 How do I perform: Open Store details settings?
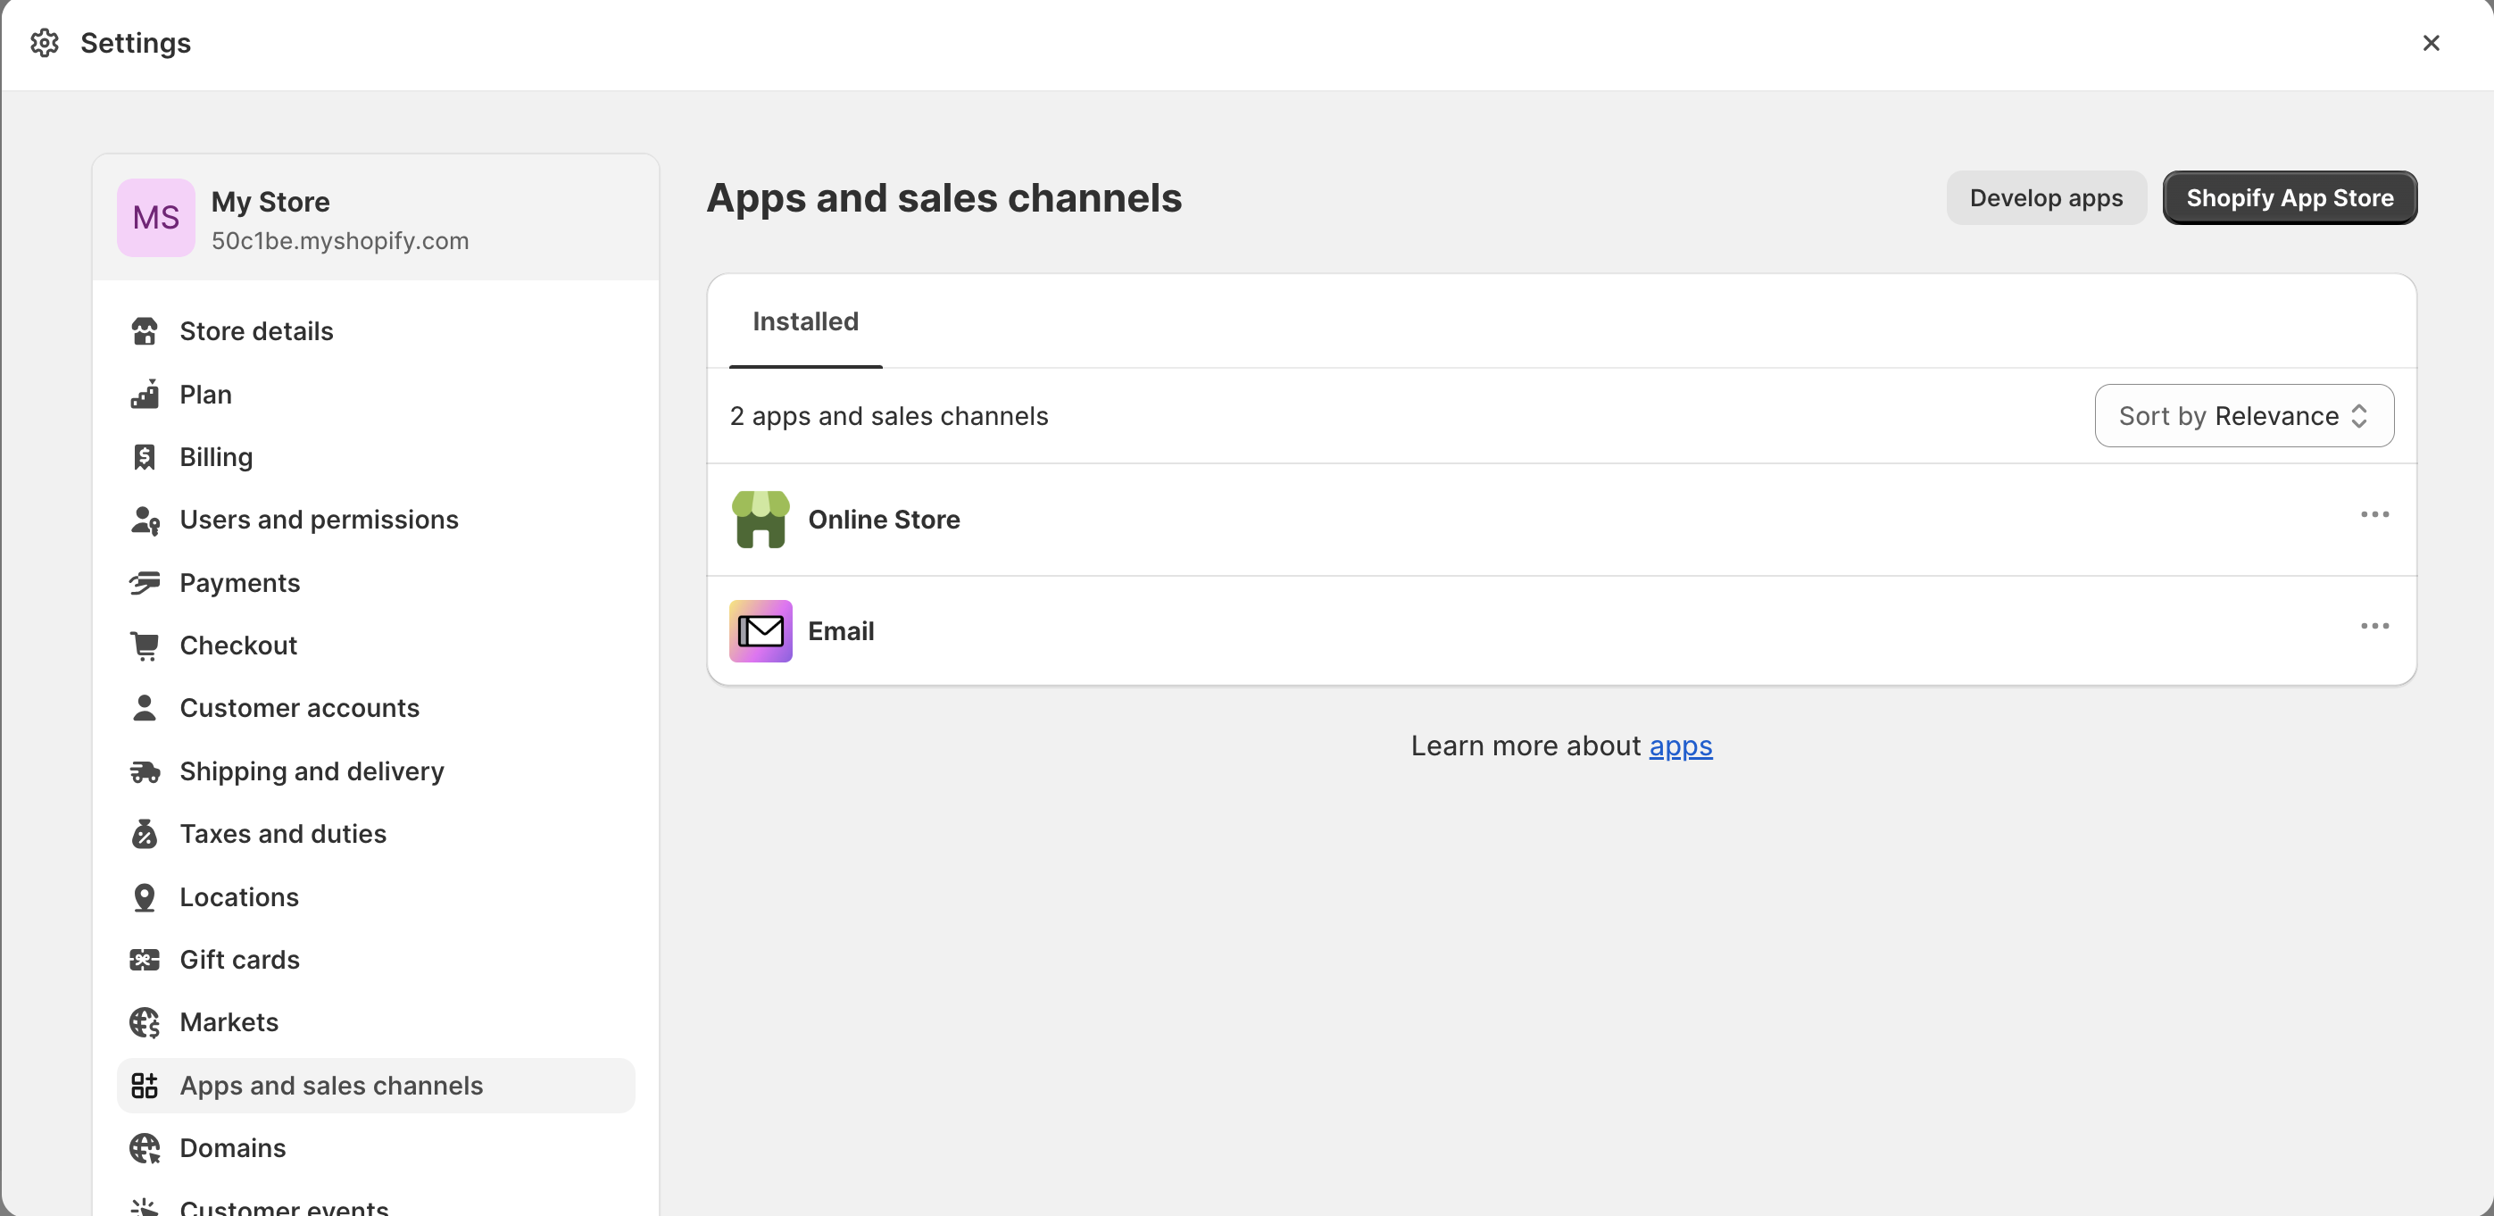(376, 331)
